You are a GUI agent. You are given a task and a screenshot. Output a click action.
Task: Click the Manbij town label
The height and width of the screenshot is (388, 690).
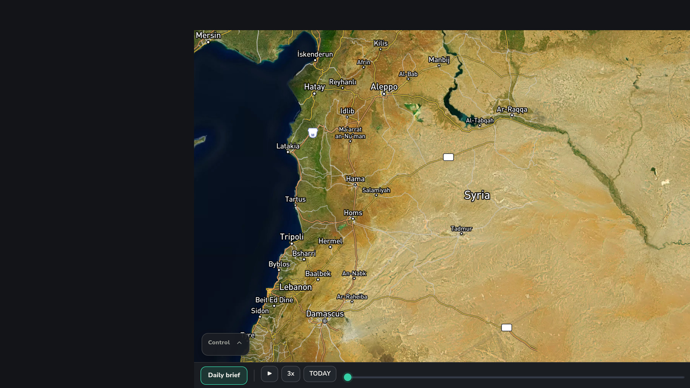click(439, 60)
